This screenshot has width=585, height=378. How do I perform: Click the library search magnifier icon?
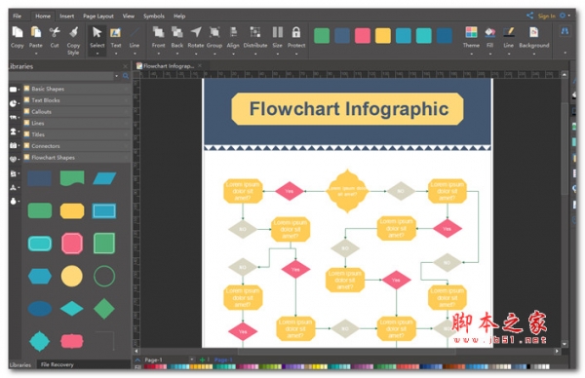(x=126, y=76)
